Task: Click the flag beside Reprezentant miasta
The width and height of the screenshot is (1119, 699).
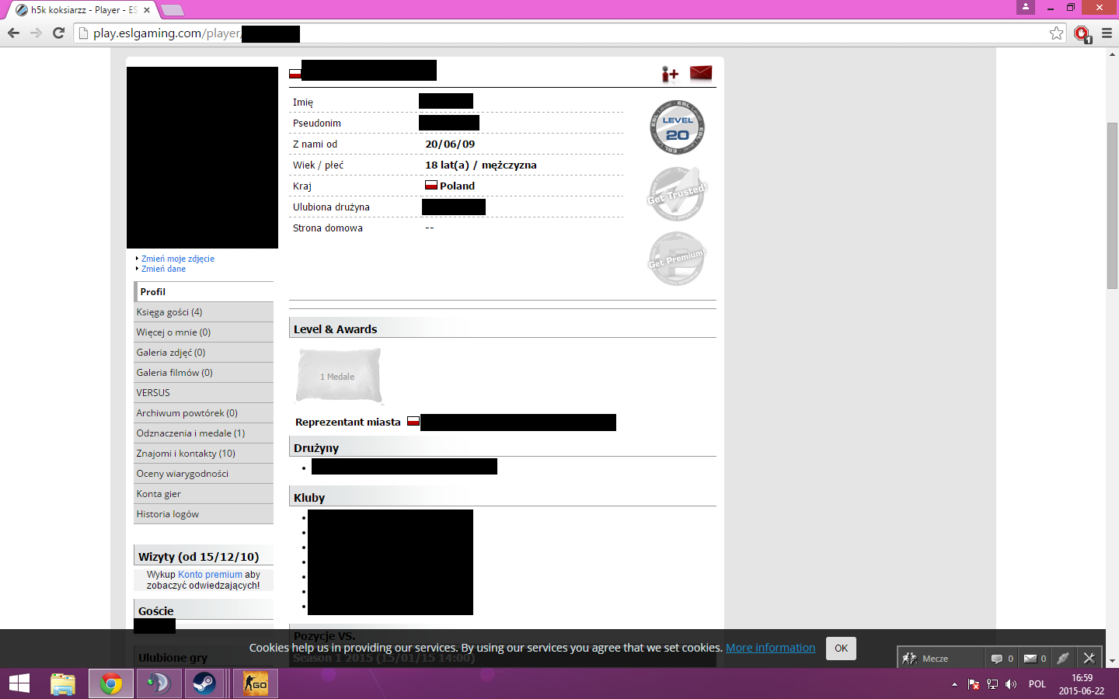Action: [x=413, y=422]
